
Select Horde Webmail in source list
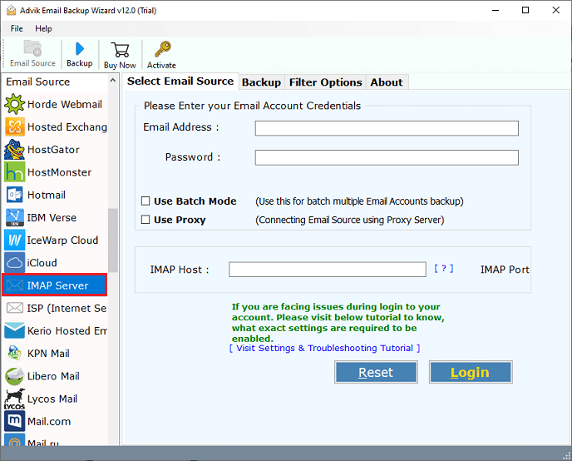64,104
